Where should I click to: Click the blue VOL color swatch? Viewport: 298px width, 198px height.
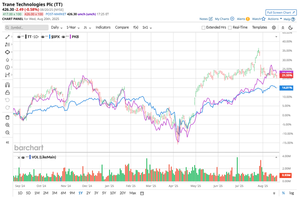(30, 157)
